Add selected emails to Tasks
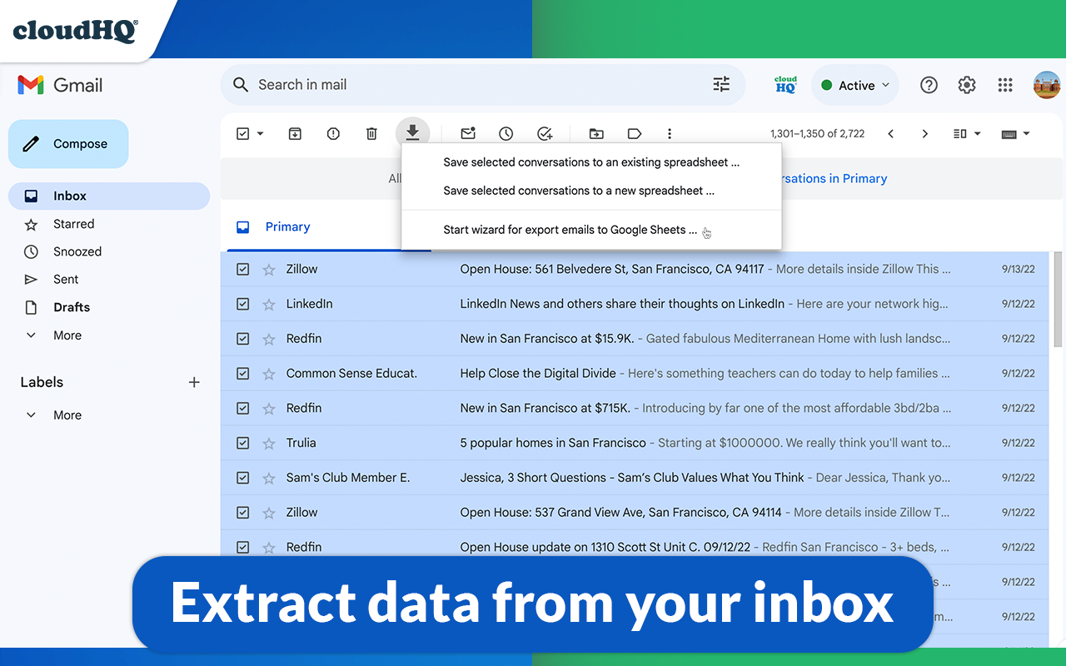 coord(545,133)
